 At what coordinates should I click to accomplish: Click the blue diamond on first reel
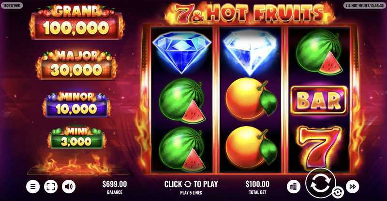[x=182, y=52]
